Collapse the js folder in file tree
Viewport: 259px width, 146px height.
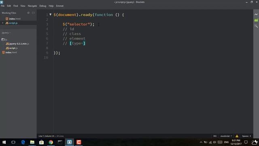pyautogui.click(x=4, y=40)
